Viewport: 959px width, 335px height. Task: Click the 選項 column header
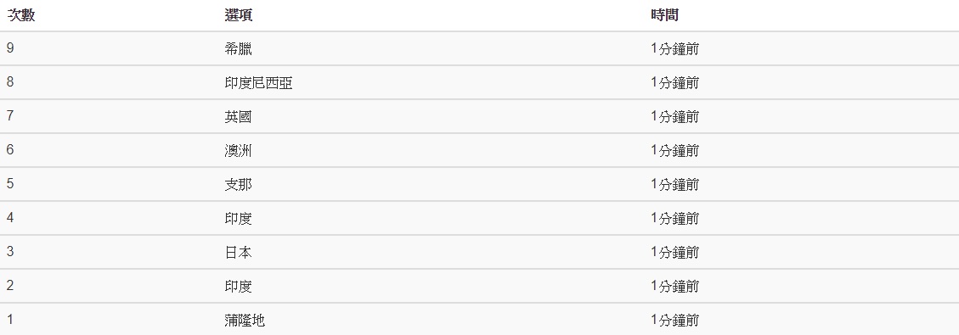[x=238, y=15]
